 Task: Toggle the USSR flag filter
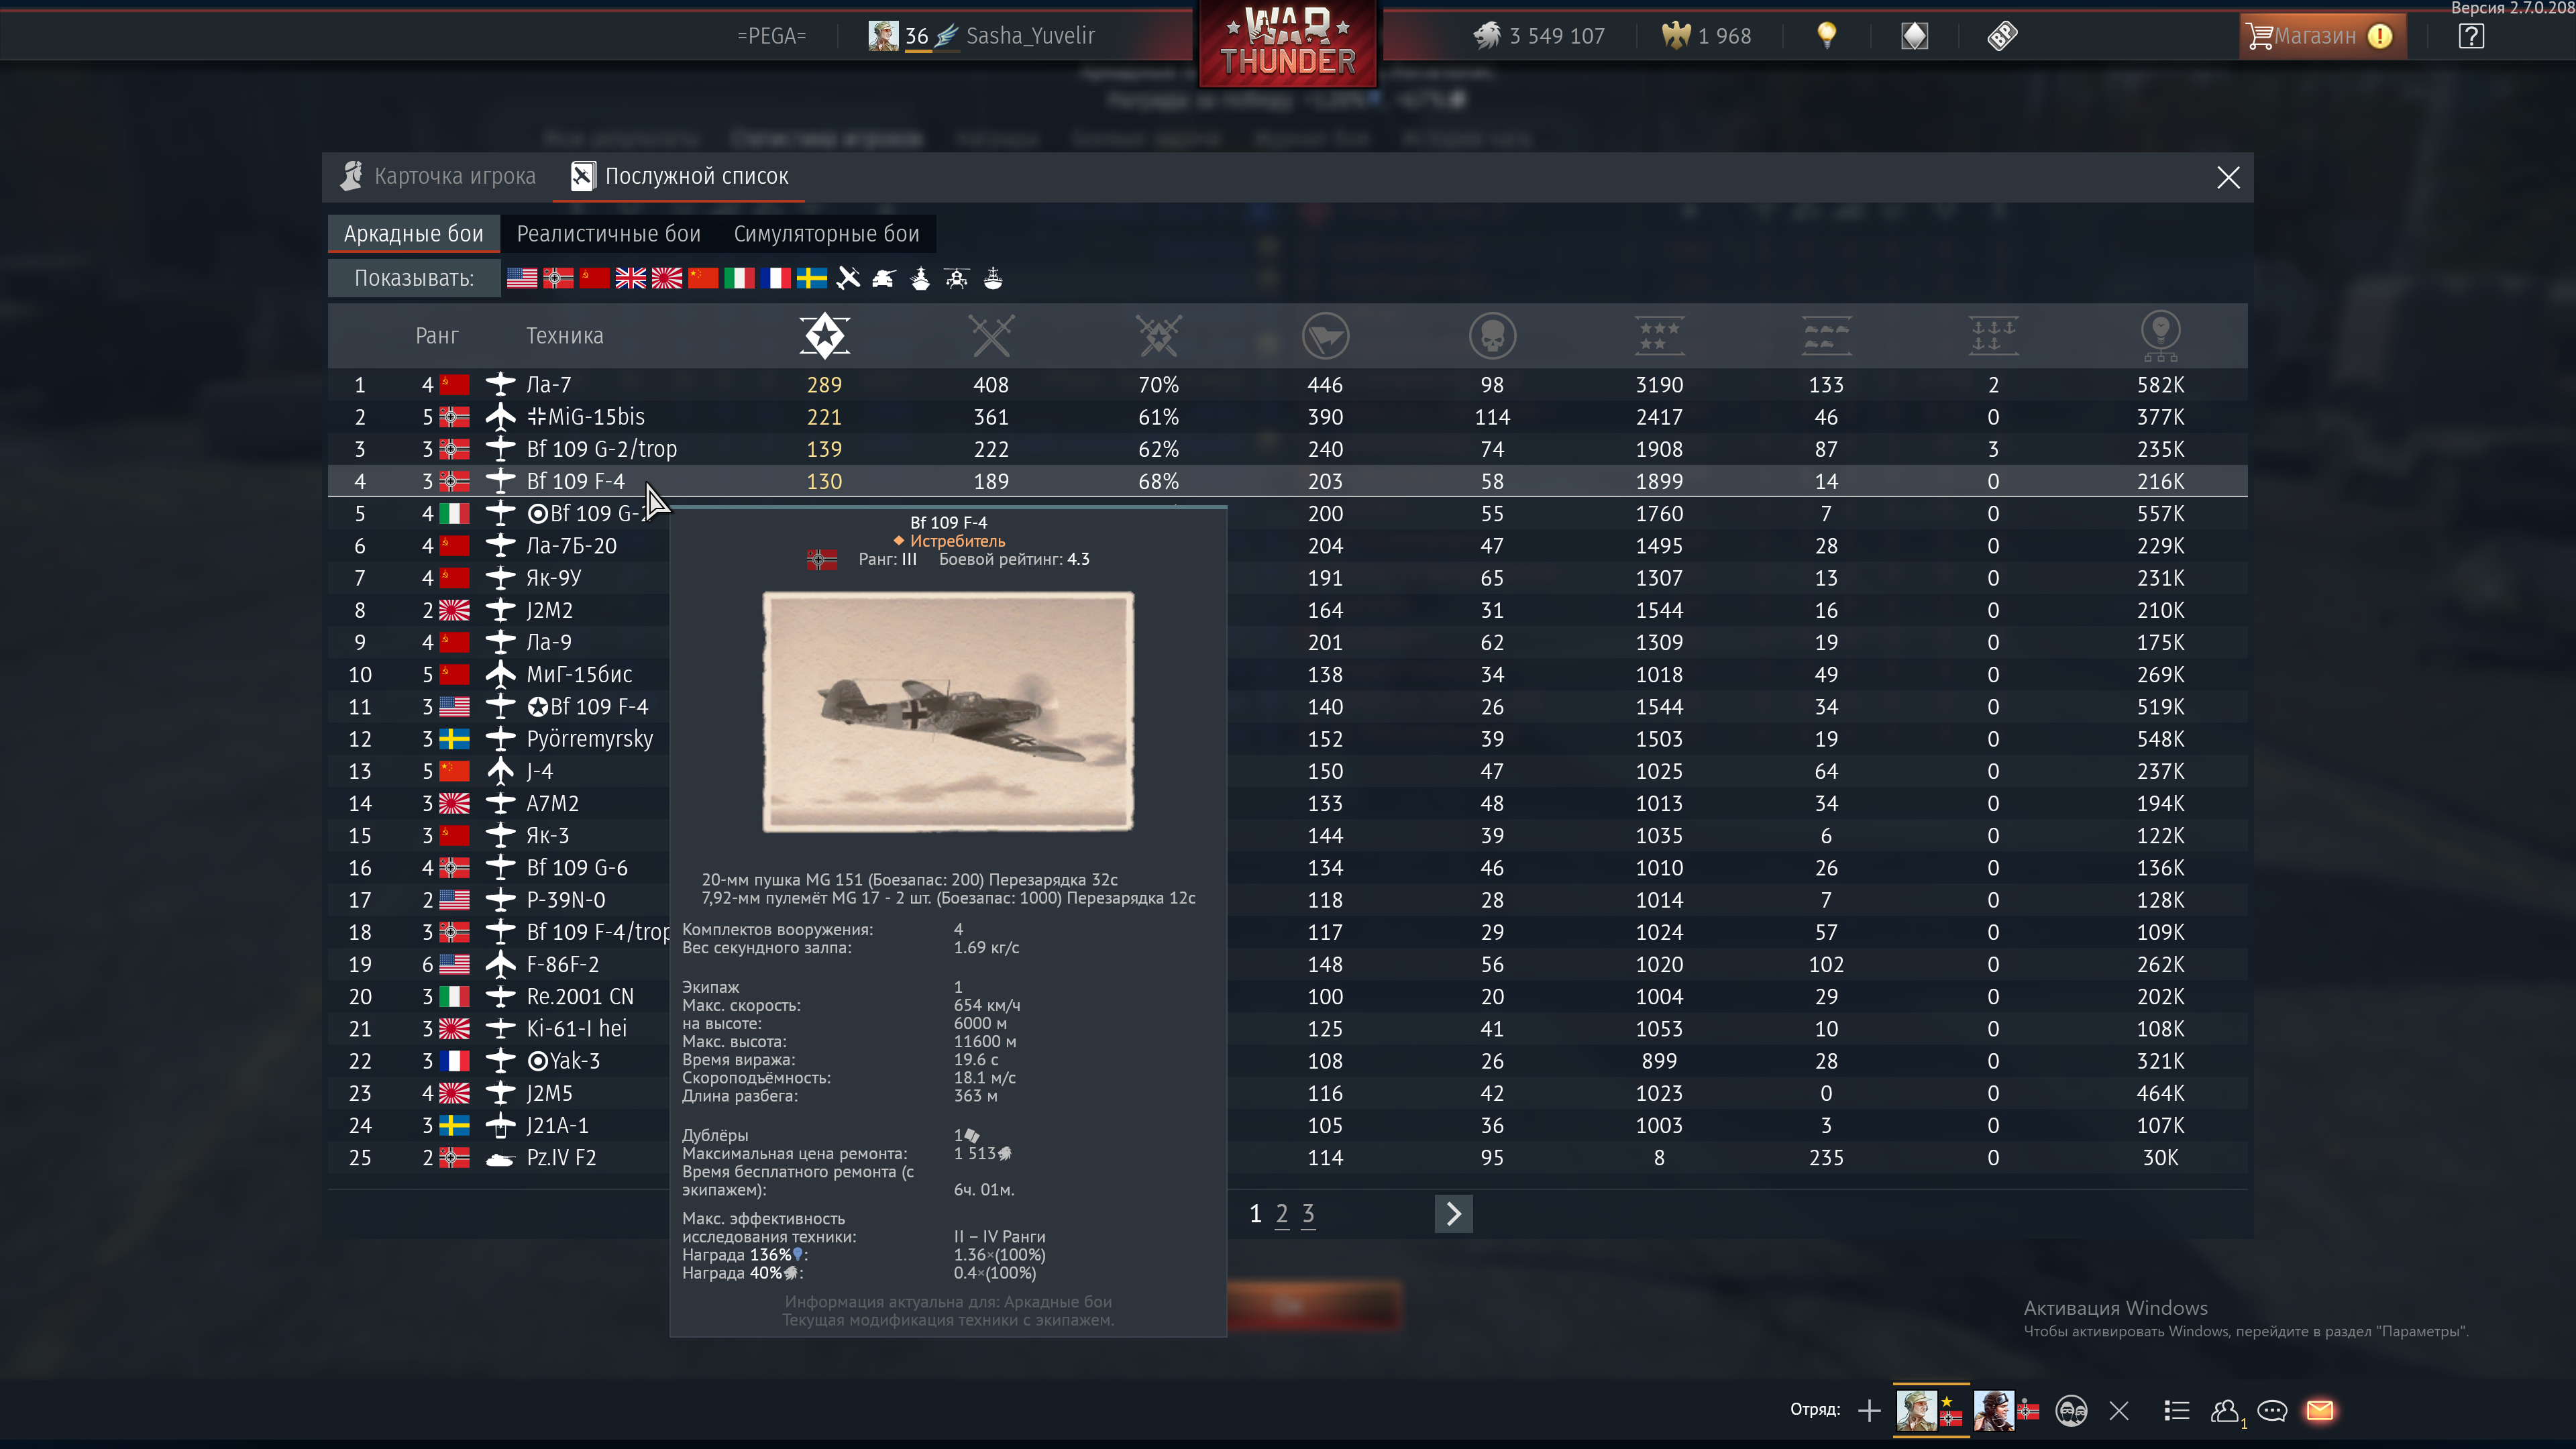(594, 278)
